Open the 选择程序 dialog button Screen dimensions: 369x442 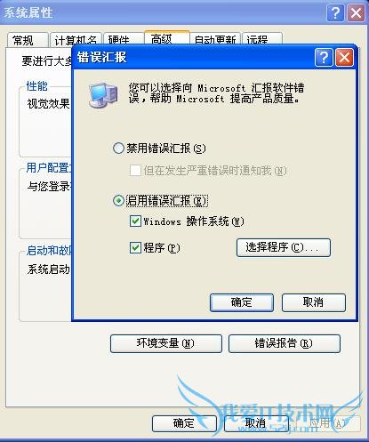coord(284,247)
